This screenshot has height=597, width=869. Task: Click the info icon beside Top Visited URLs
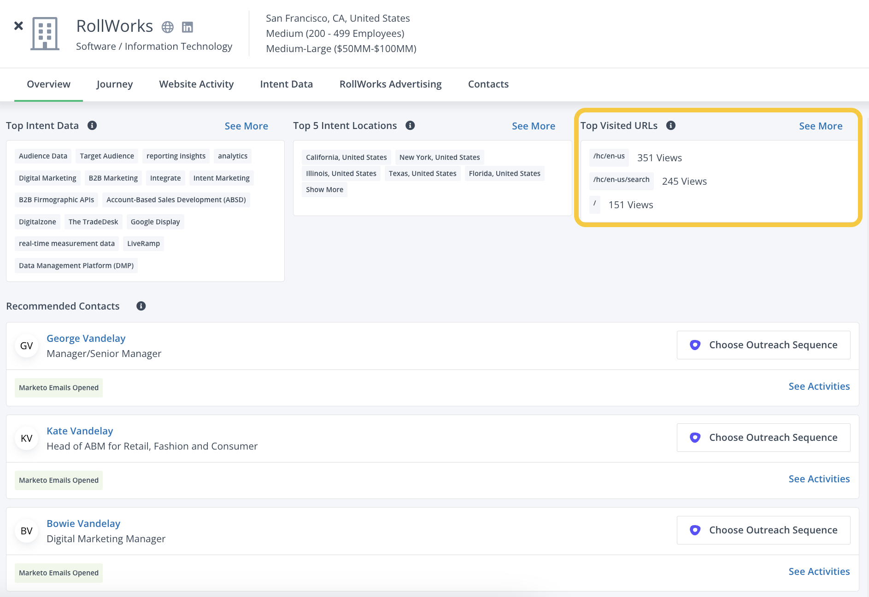[671, 125]
